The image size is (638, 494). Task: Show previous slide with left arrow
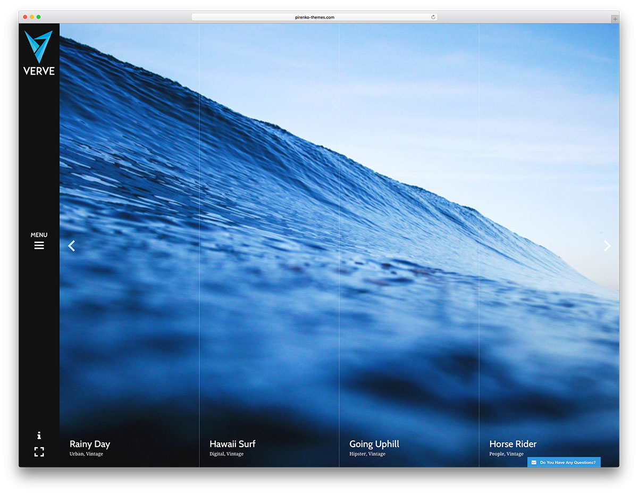[71, 246]
